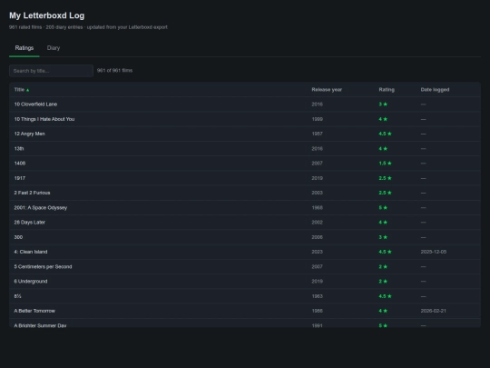Click the film count label beside search
This screenshot has width=490, height=368.
click(114, 70)
